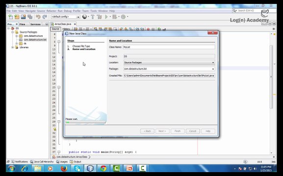Click the lightbulb hint at line 31
The height and width of the screenshot is (176, 283).
click(x=54, y=129)
